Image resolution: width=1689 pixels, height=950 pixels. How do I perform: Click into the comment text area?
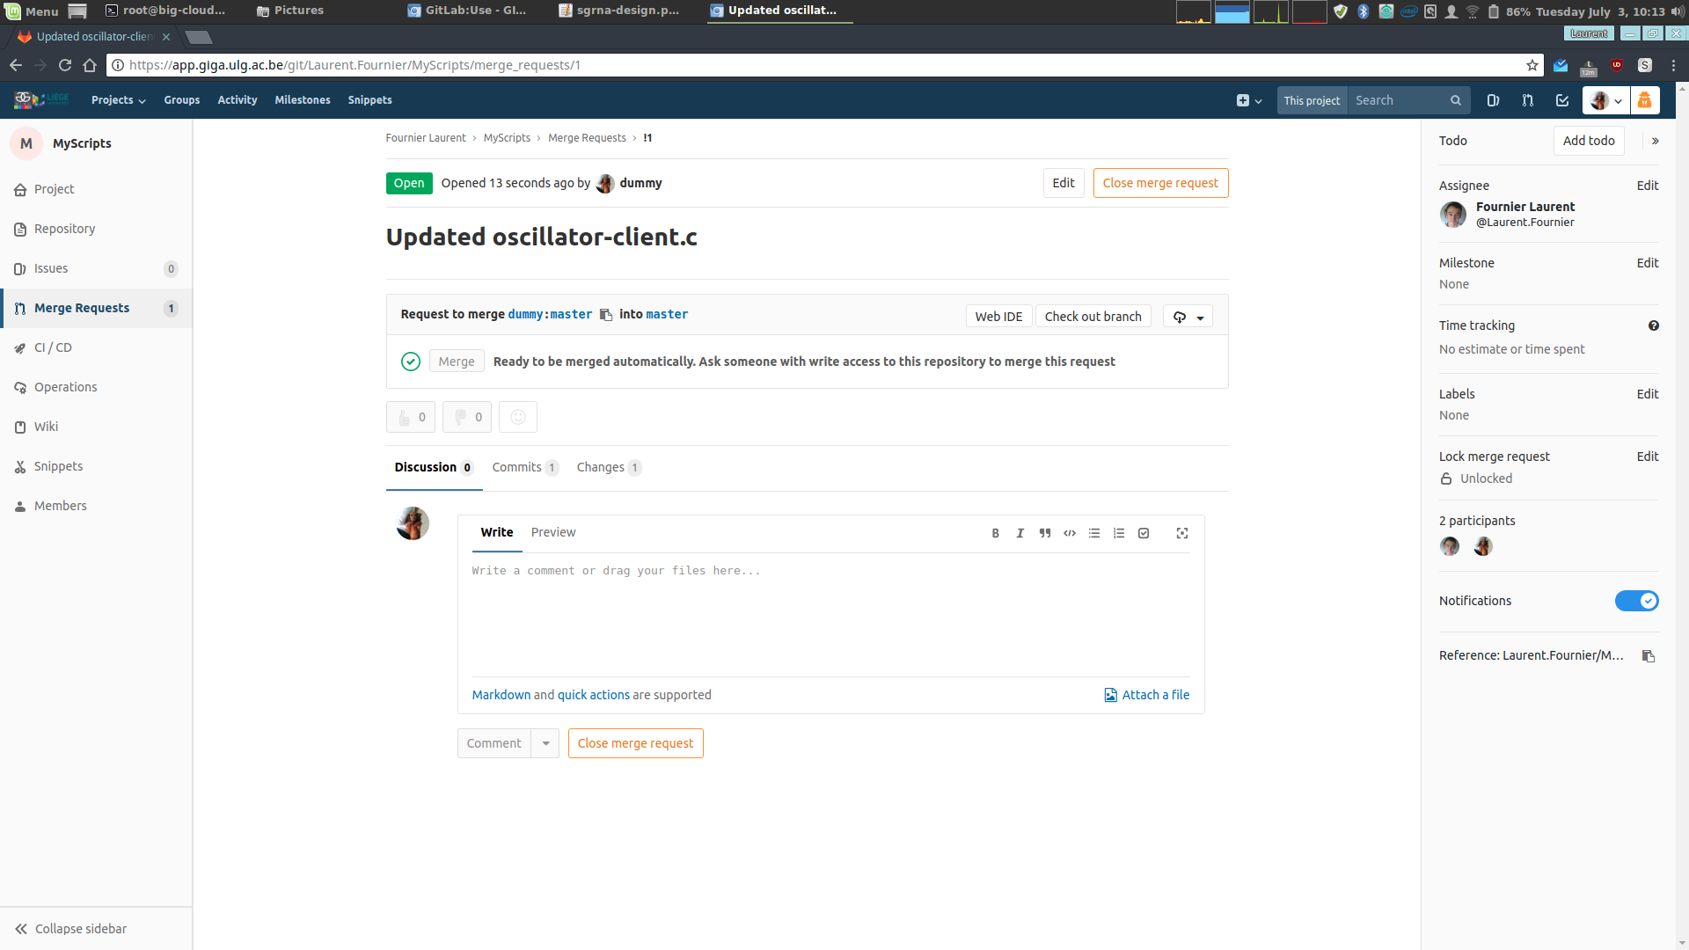click(x=830, y=616)
